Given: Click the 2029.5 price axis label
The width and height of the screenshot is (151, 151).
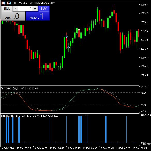Looking at the screenshot, I should [x=144, y=75].
